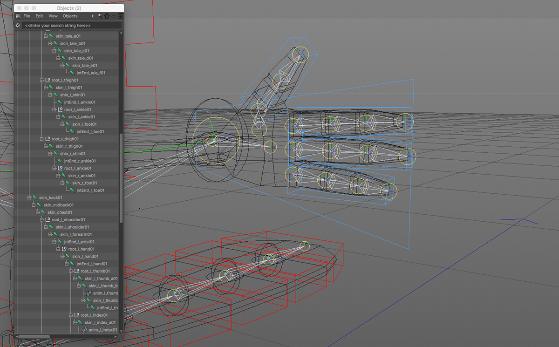Viewport: 559px width, 347px height.
Task: Select the jntEnd_l_toe01 object name
Action: pyautogui.click(x=90, y=131)
